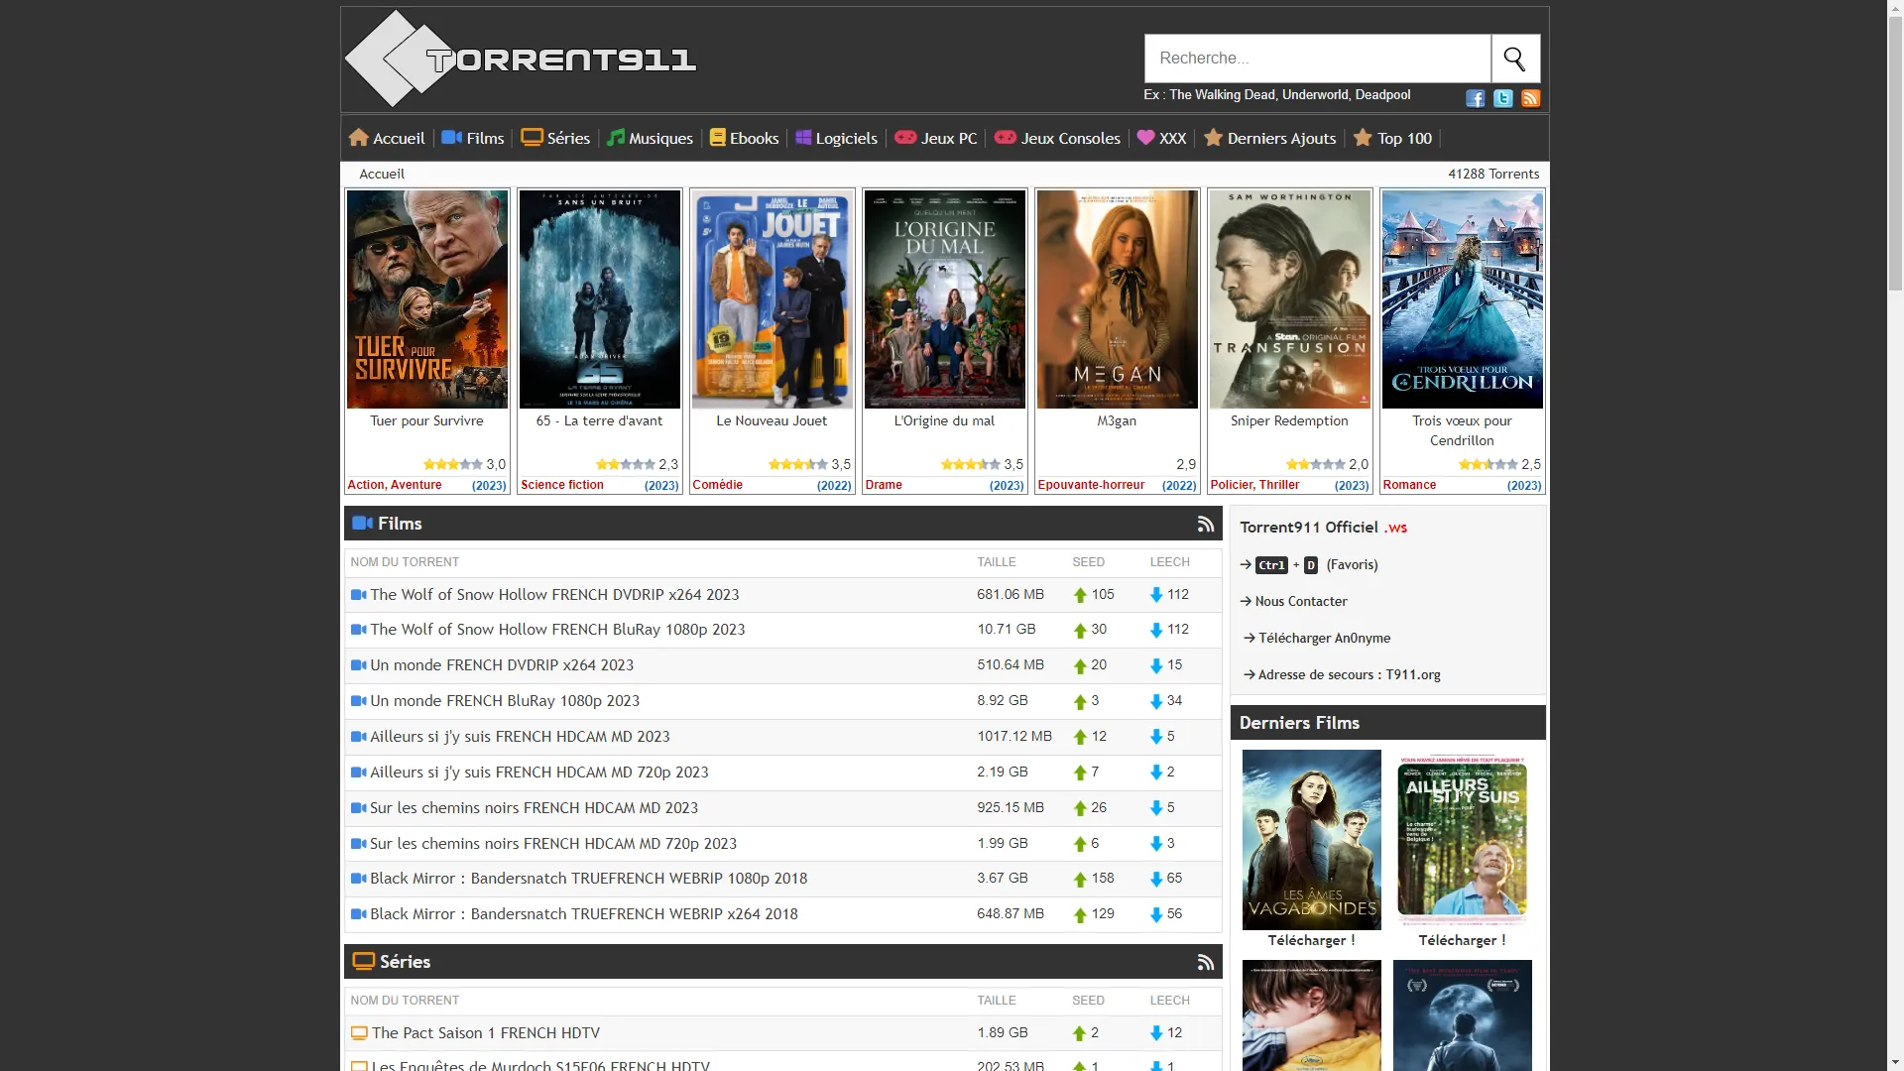Click the gamepad icon beside Jeux Consoles
This screenshot has height=1071, width=1904.
point(1006,138)
